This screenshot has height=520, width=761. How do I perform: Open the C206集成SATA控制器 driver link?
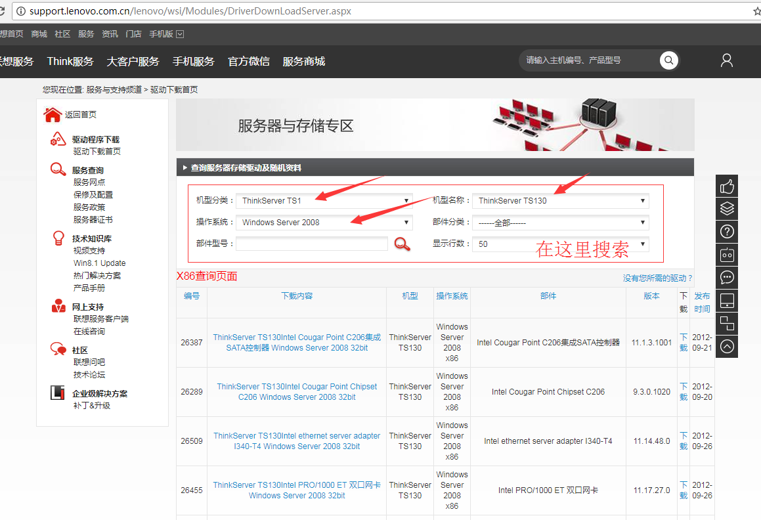(297, 342)
